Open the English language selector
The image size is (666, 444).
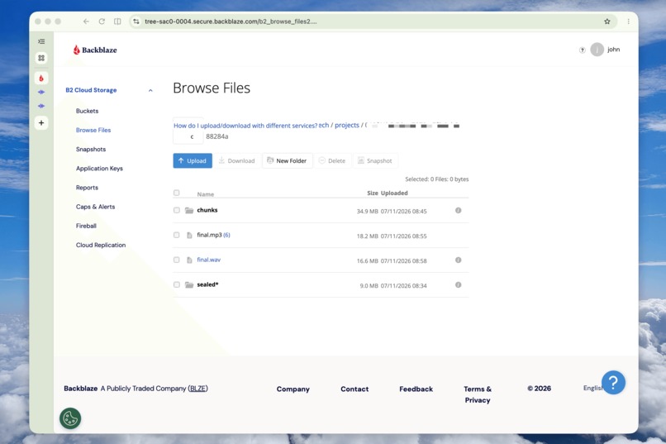tap(592, 388)
